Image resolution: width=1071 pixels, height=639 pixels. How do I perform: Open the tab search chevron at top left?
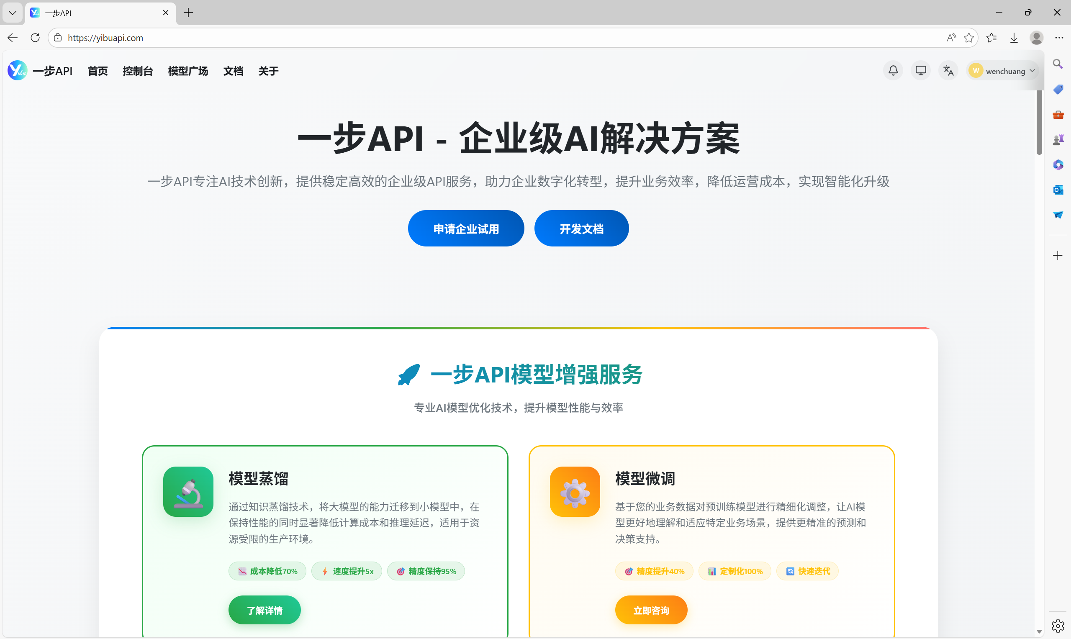pos(12,13)
